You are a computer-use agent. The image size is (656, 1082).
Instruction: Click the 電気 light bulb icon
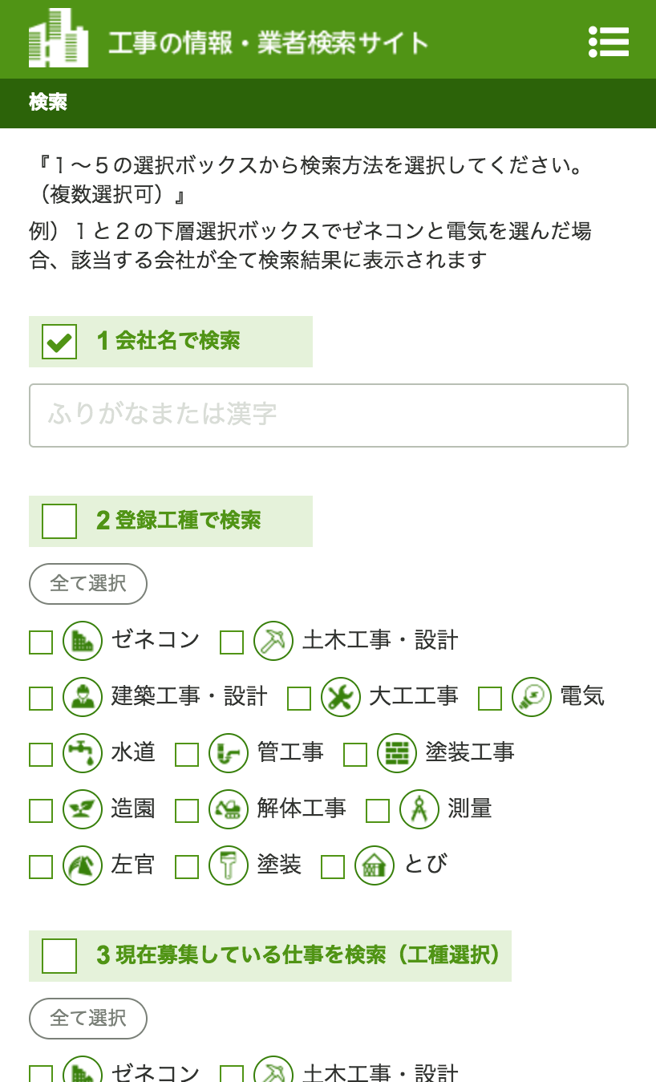point(532,697)
